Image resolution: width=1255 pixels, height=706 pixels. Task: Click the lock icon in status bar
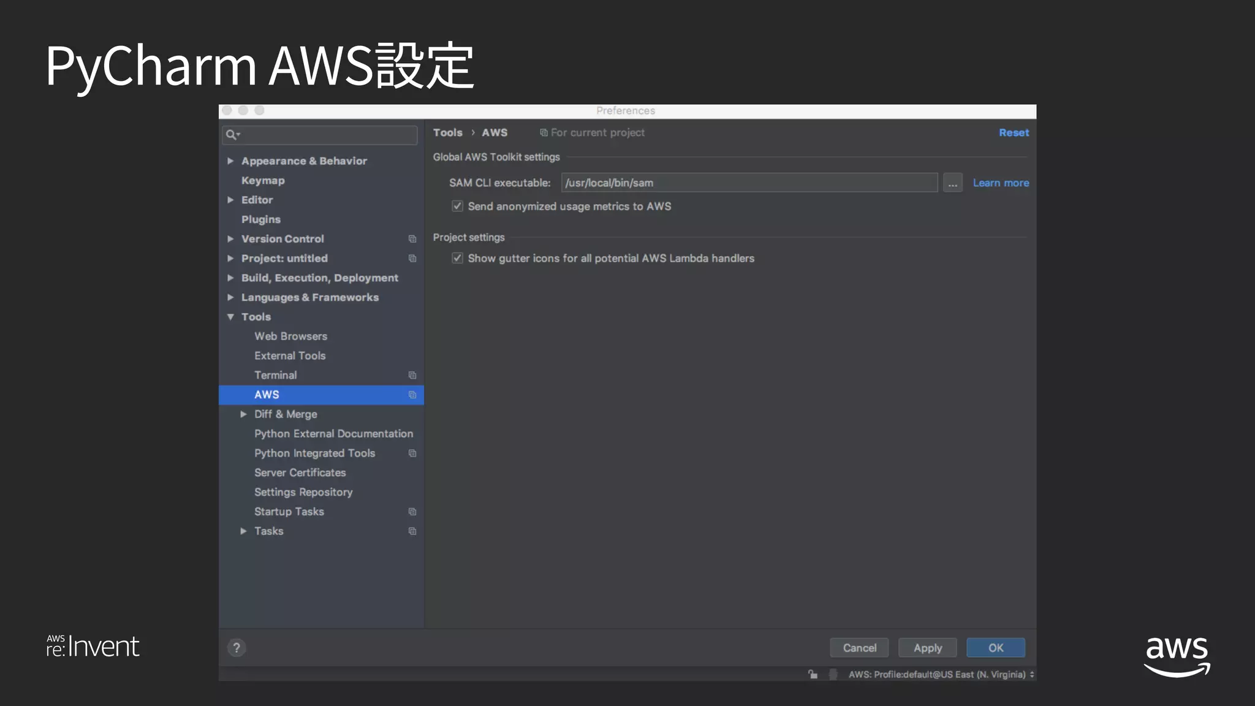click(813, 674)
